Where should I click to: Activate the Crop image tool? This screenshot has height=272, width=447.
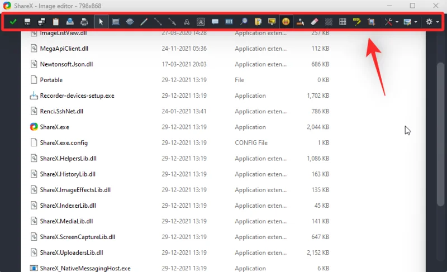(x=371, y=22)
